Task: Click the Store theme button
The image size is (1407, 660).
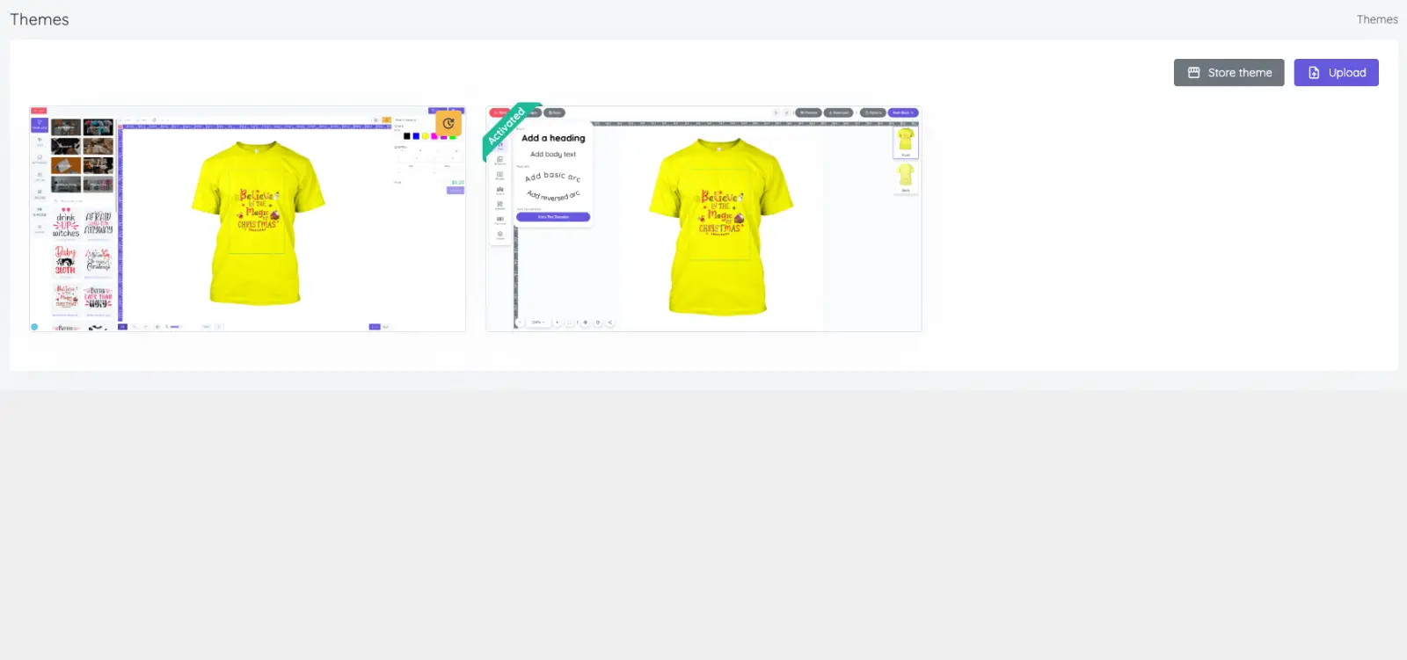Action: (x=1228, y=73)
